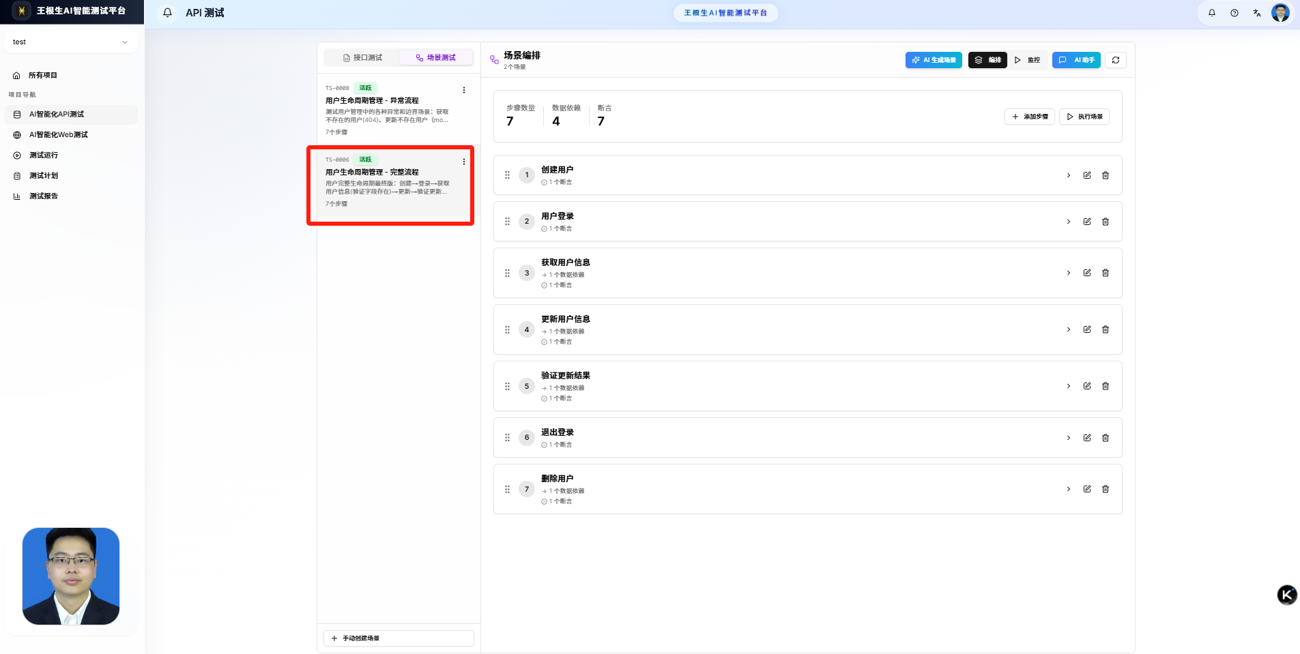The width and height of the screenshot is (1300, 654).
Task: Click the step title 退出登录
Action: tap(558, 432)
